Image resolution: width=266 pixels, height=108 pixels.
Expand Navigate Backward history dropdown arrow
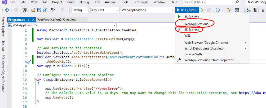pyautogui.click(x=12, y=10)
